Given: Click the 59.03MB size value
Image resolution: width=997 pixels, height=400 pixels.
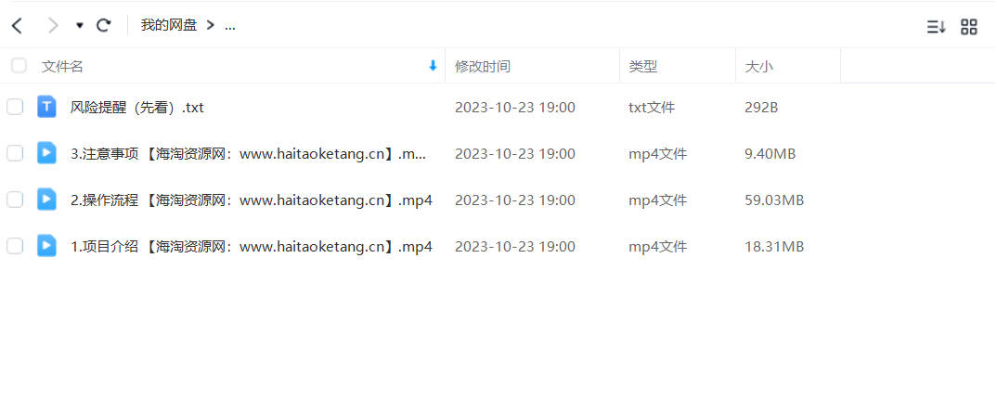Looking at the screenshot, I should coord(774,200).
